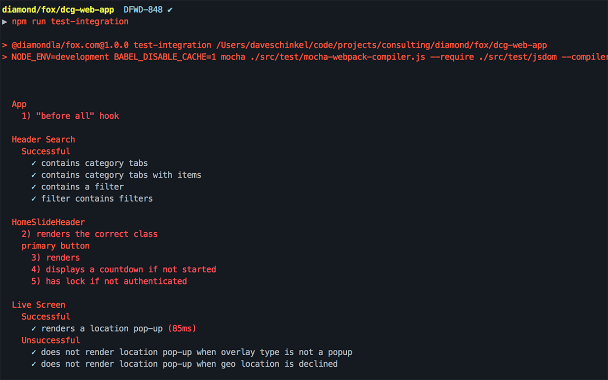
Task: Click checkmark beside 'overlay type is not a popup'
Action: [34, 353]
